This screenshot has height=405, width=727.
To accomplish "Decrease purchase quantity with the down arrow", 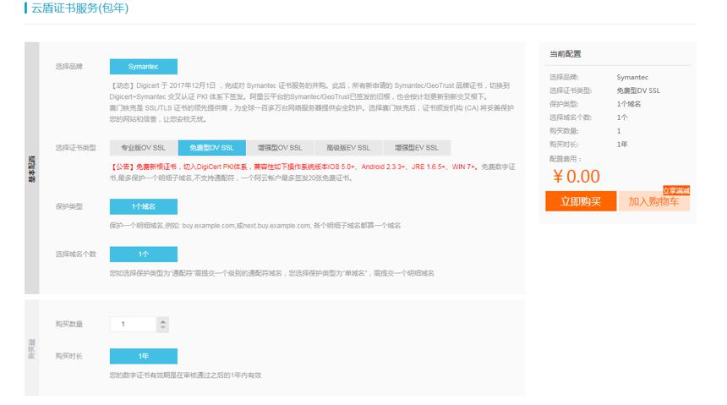I will point(163,327).
